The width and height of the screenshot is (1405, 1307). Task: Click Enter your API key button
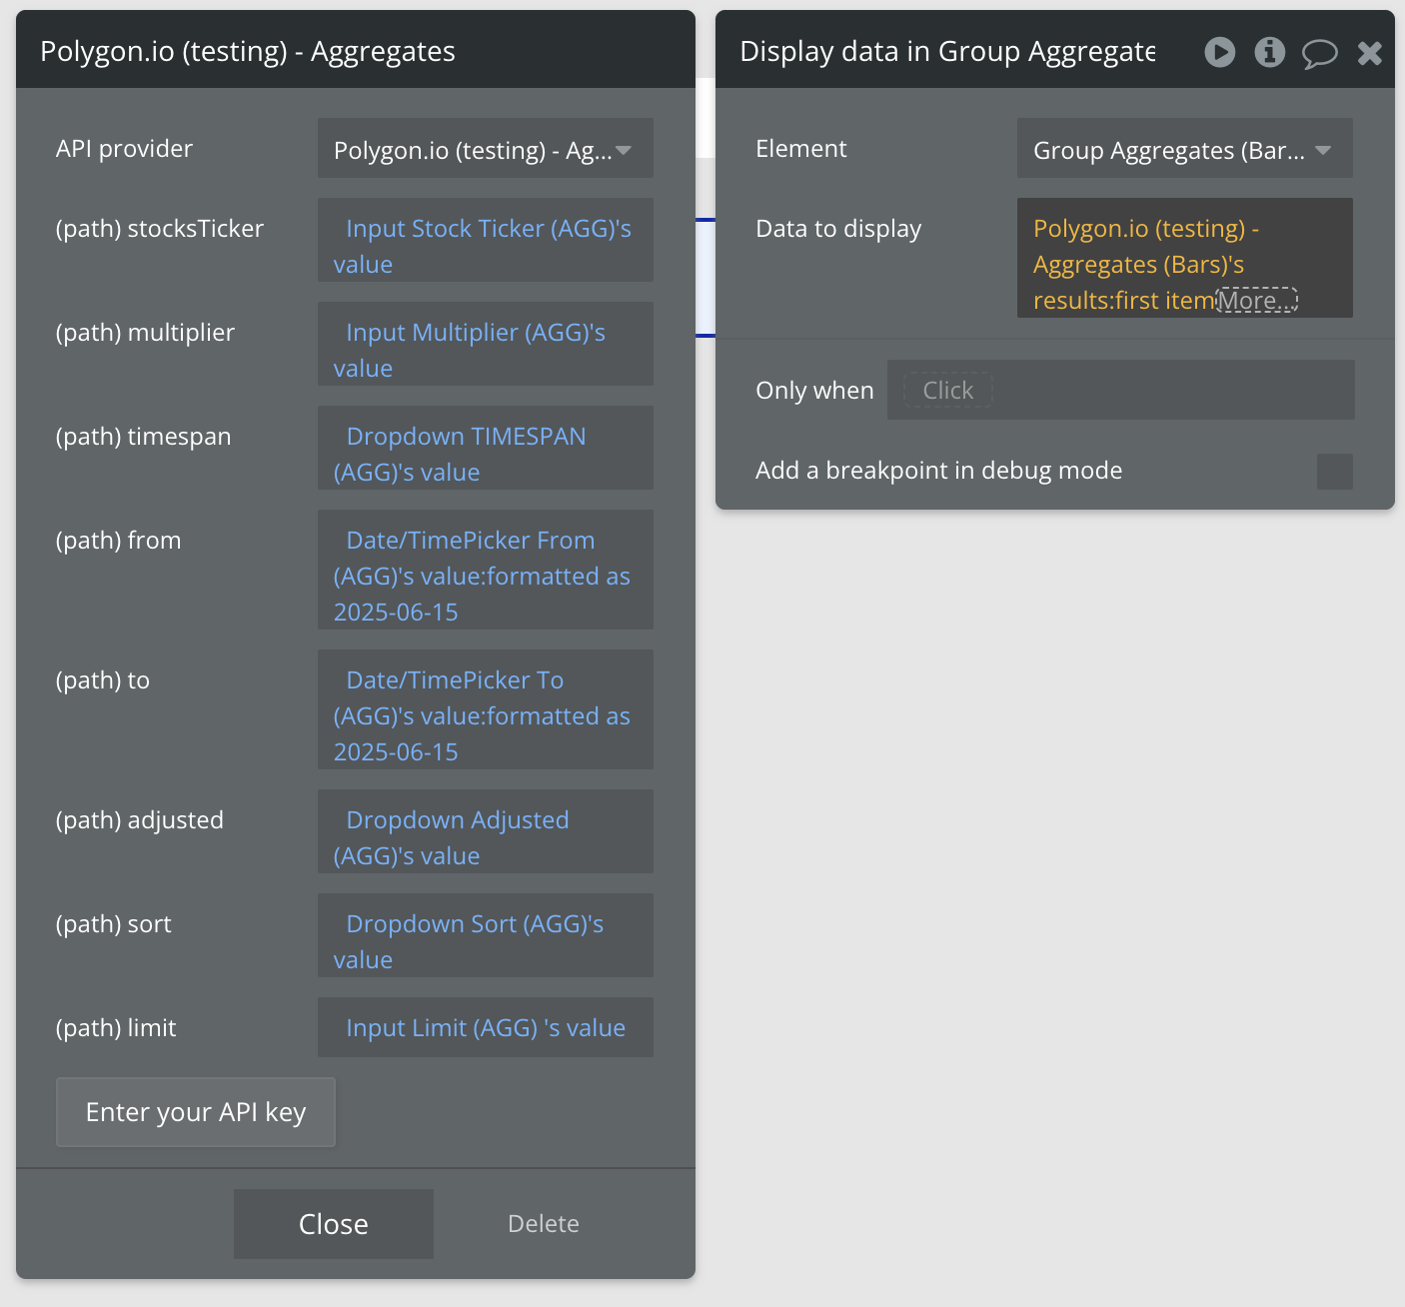click(x=196, y=1112)
